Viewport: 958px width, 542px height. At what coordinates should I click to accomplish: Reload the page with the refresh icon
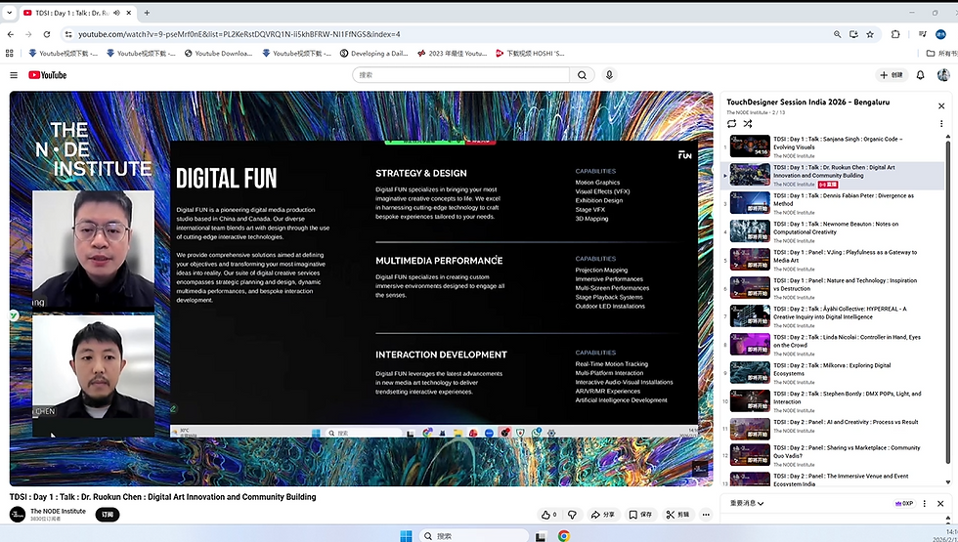click(47, 34)
